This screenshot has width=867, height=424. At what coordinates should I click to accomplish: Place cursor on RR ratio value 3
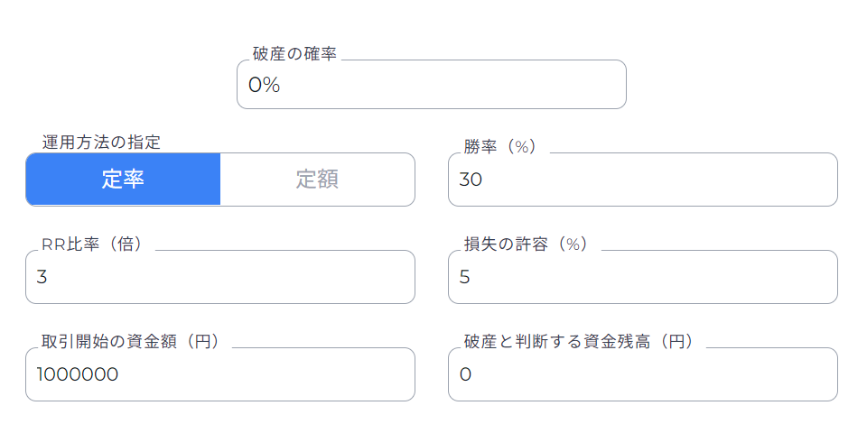tap(42, 277)
